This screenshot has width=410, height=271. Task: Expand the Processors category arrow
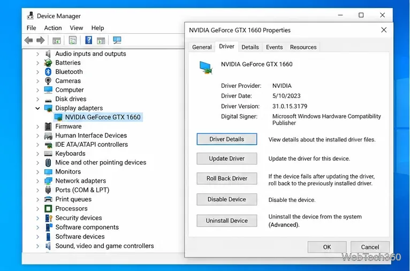37,208
